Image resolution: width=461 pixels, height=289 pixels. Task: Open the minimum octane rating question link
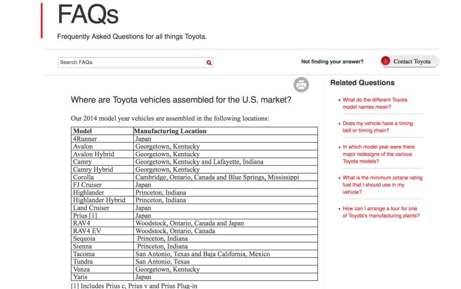pos(382,185)
